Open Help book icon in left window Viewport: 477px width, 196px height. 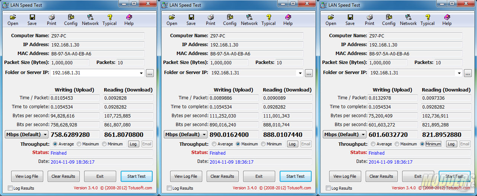(x=129, y=17)
